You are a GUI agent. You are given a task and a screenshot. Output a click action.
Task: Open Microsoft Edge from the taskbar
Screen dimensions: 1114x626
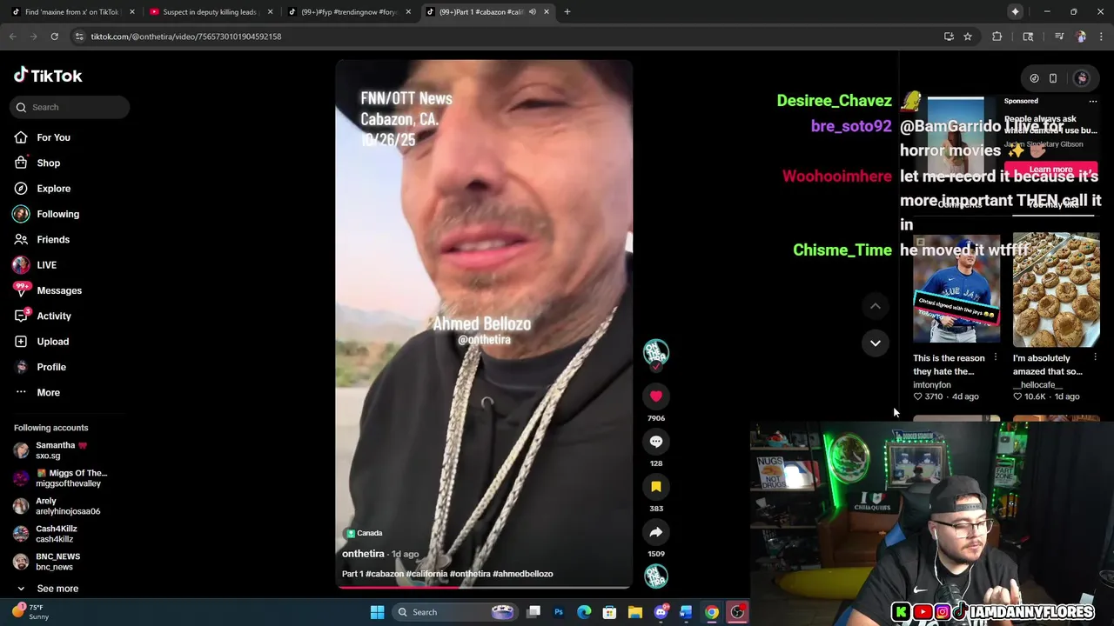(x=584, y=612)
